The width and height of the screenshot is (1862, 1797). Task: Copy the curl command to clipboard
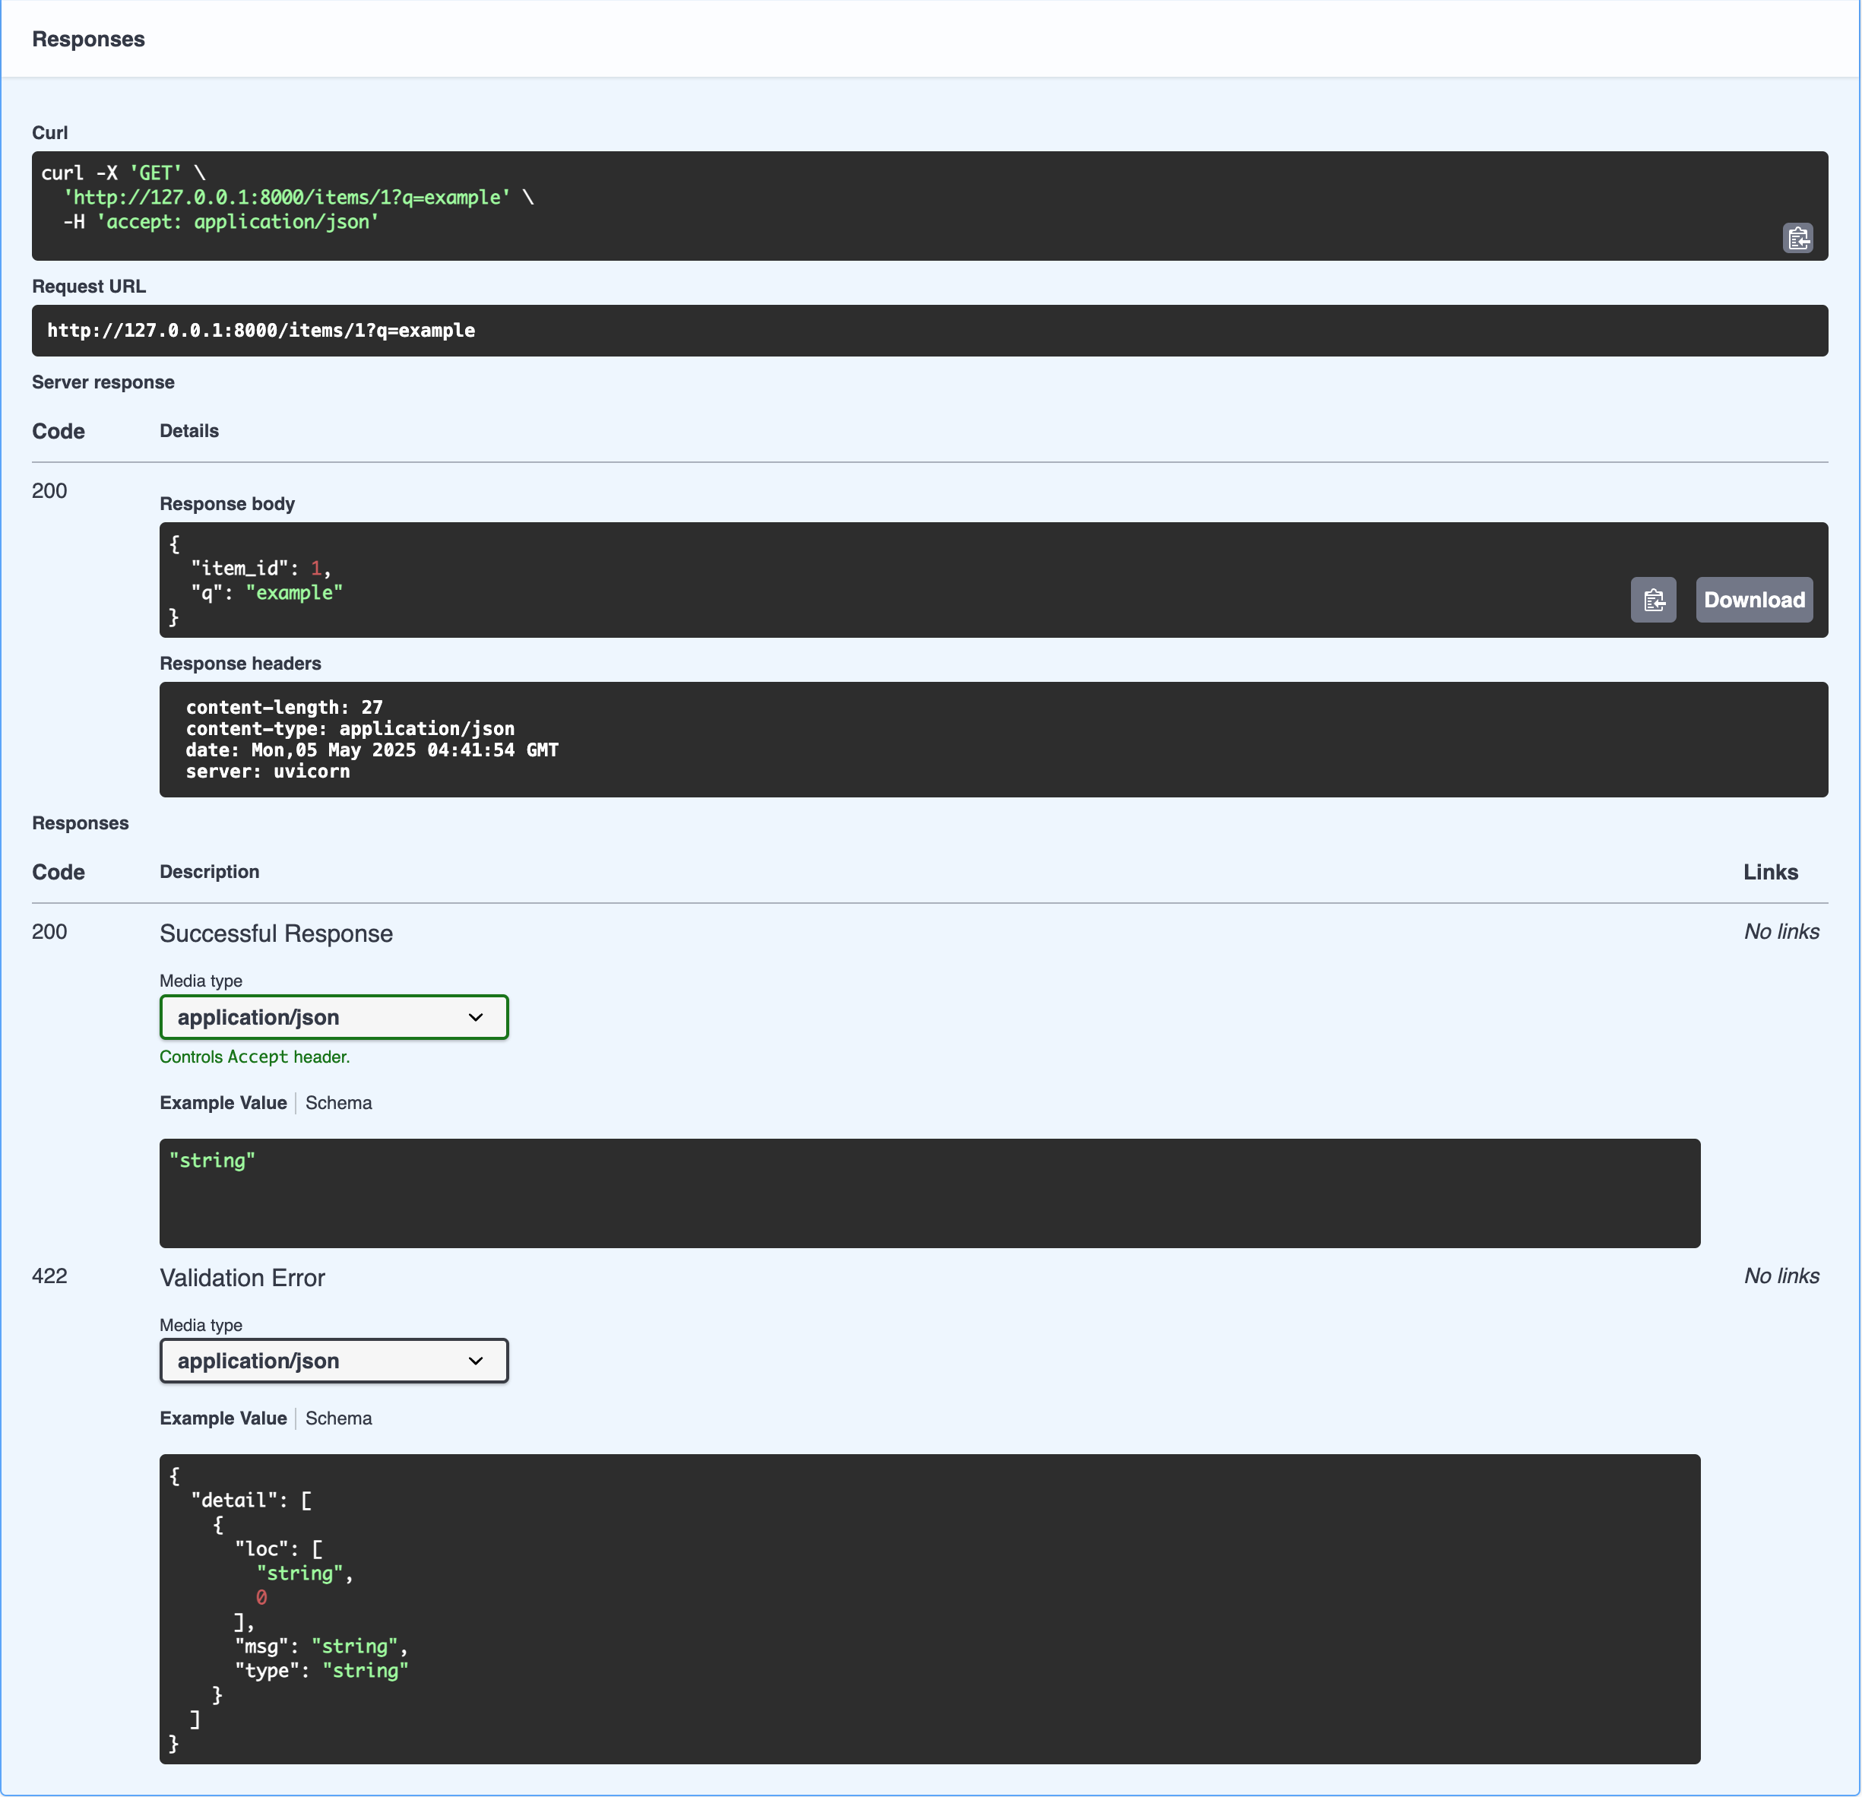point(1797,238)
